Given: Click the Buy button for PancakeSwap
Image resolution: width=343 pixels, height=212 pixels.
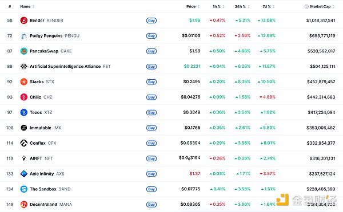Looking at the screenshot, I should (x=151, y=51).
